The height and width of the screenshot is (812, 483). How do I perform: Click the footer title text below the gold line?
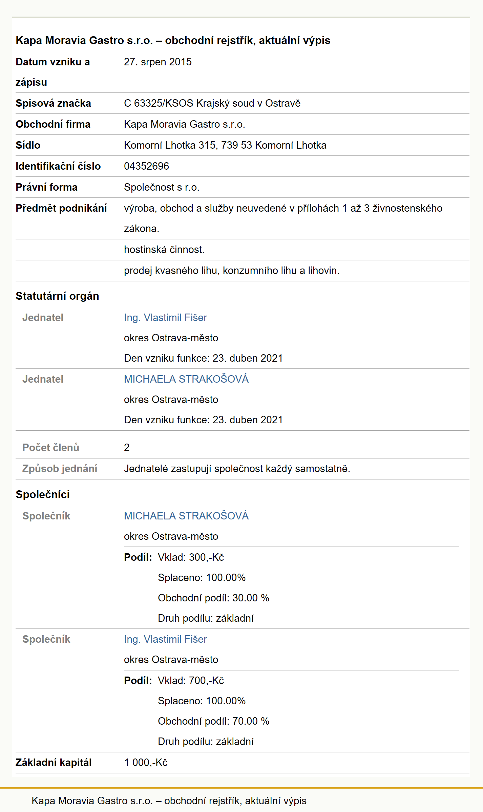(x=169, y=801)
